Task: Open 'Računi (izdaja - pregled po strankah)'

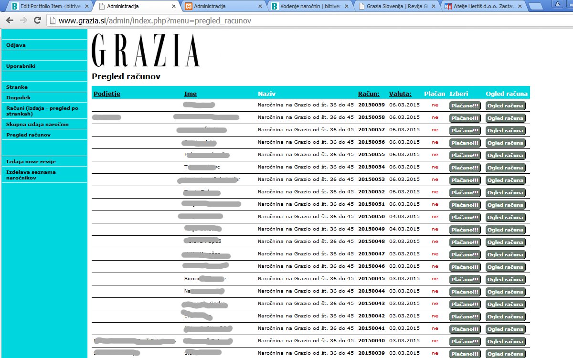Action: (x=42, y=111)
